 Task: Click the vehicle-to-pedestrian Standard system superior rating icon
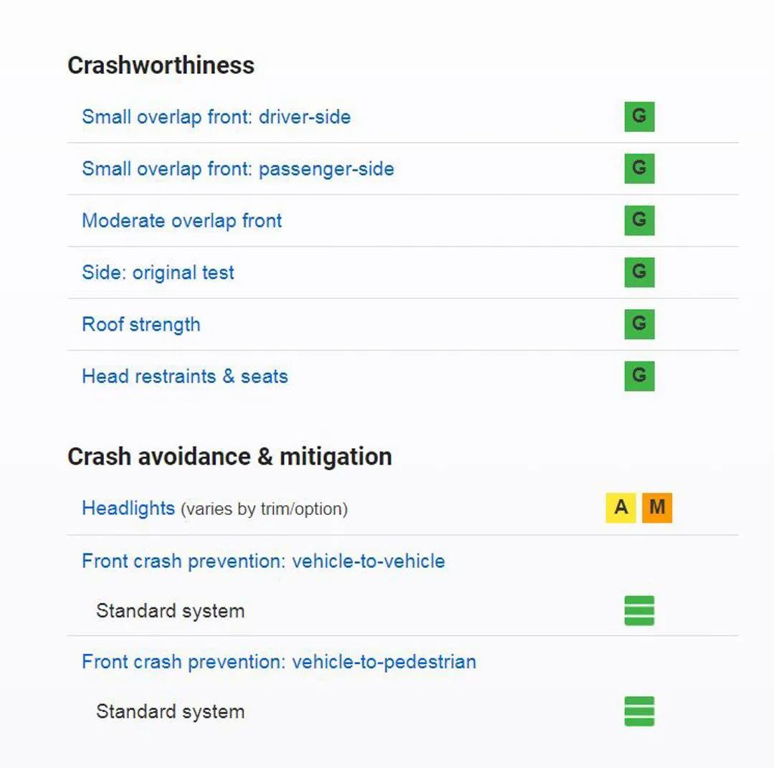pos(639,711)
